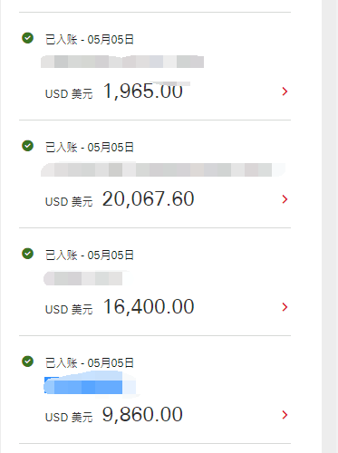Click green checkmark icon of 9,860.00 transaction

(x=28, y=361)
